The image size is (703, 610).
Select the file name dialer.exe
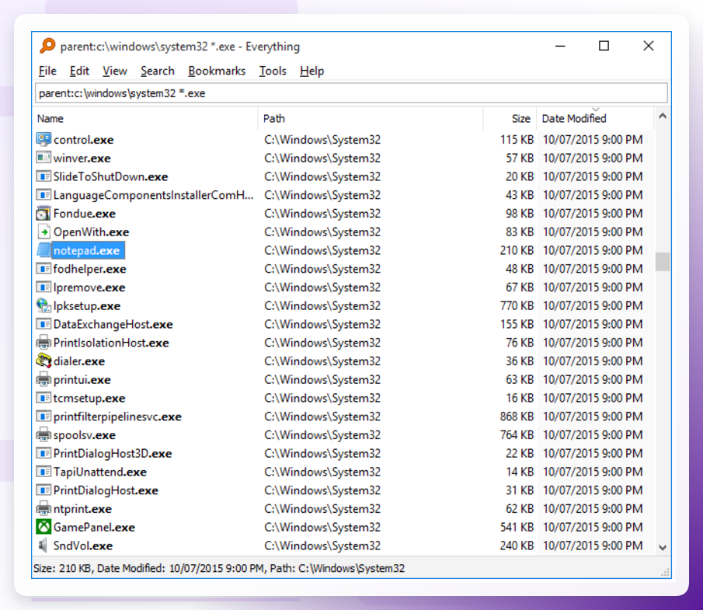[x=79, y=361]
